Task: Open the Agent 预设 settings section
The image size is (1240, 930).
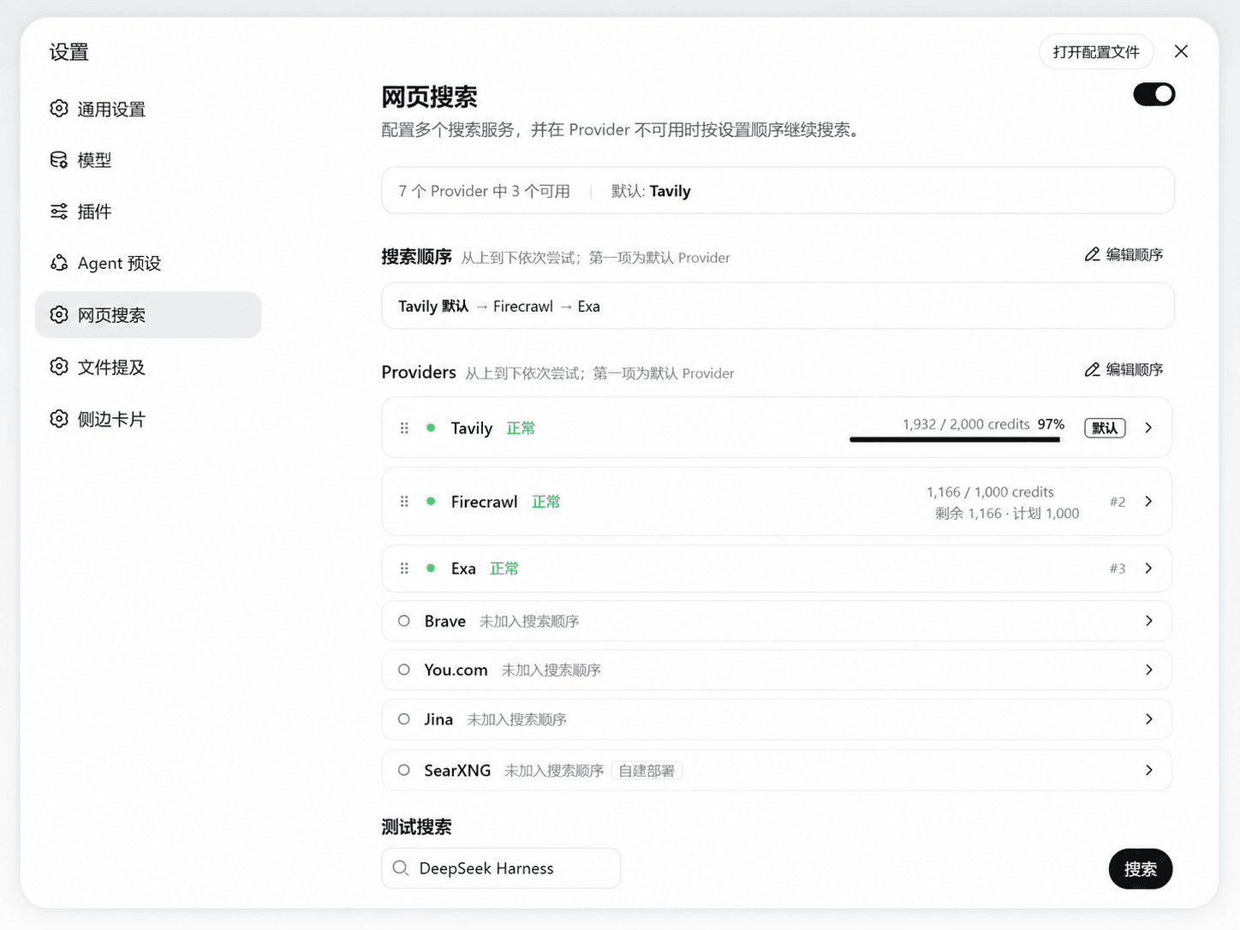Action: pyautogui.click(x=148, y=263)
